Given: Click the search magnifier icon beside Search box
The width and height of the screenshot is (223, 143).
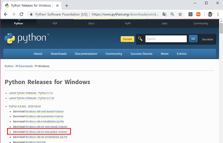Looking at the screenshot, I should tap(140, 39).
